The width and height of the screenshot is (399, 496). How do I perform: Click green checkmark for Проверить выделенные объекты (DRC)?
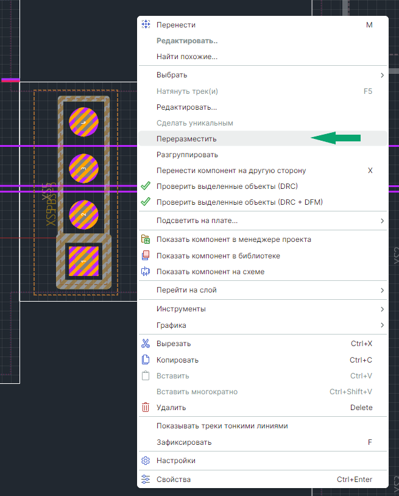[146, 186]
